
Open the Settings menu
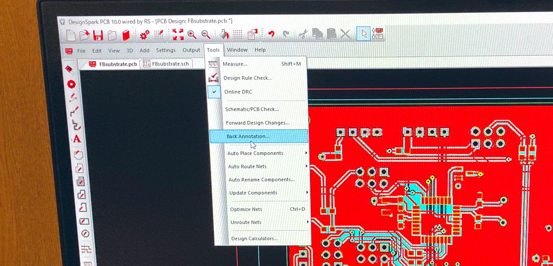166,50
